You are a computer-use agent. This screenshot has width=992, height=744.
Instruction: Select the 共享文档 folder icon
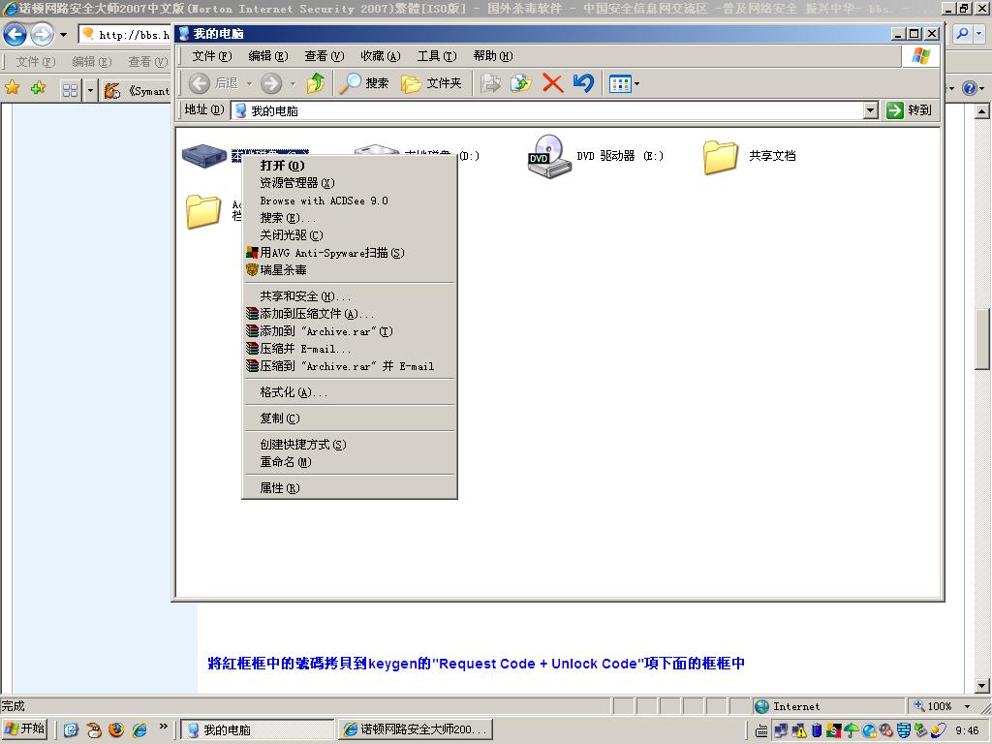(x=721, y=157)
